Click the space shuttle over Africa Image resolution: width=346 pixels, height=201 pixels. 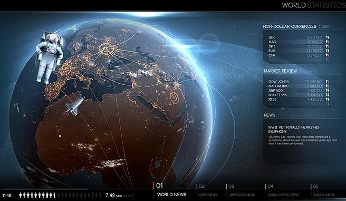74,106
